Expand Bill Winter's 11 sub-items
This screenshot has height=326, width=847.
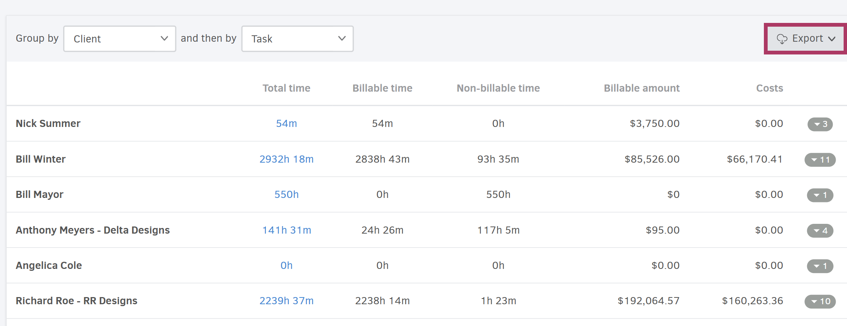[x=820, y=160]
